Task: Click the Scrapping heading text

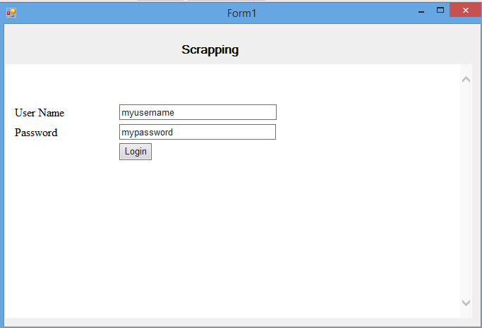Action: coord(210,50)
